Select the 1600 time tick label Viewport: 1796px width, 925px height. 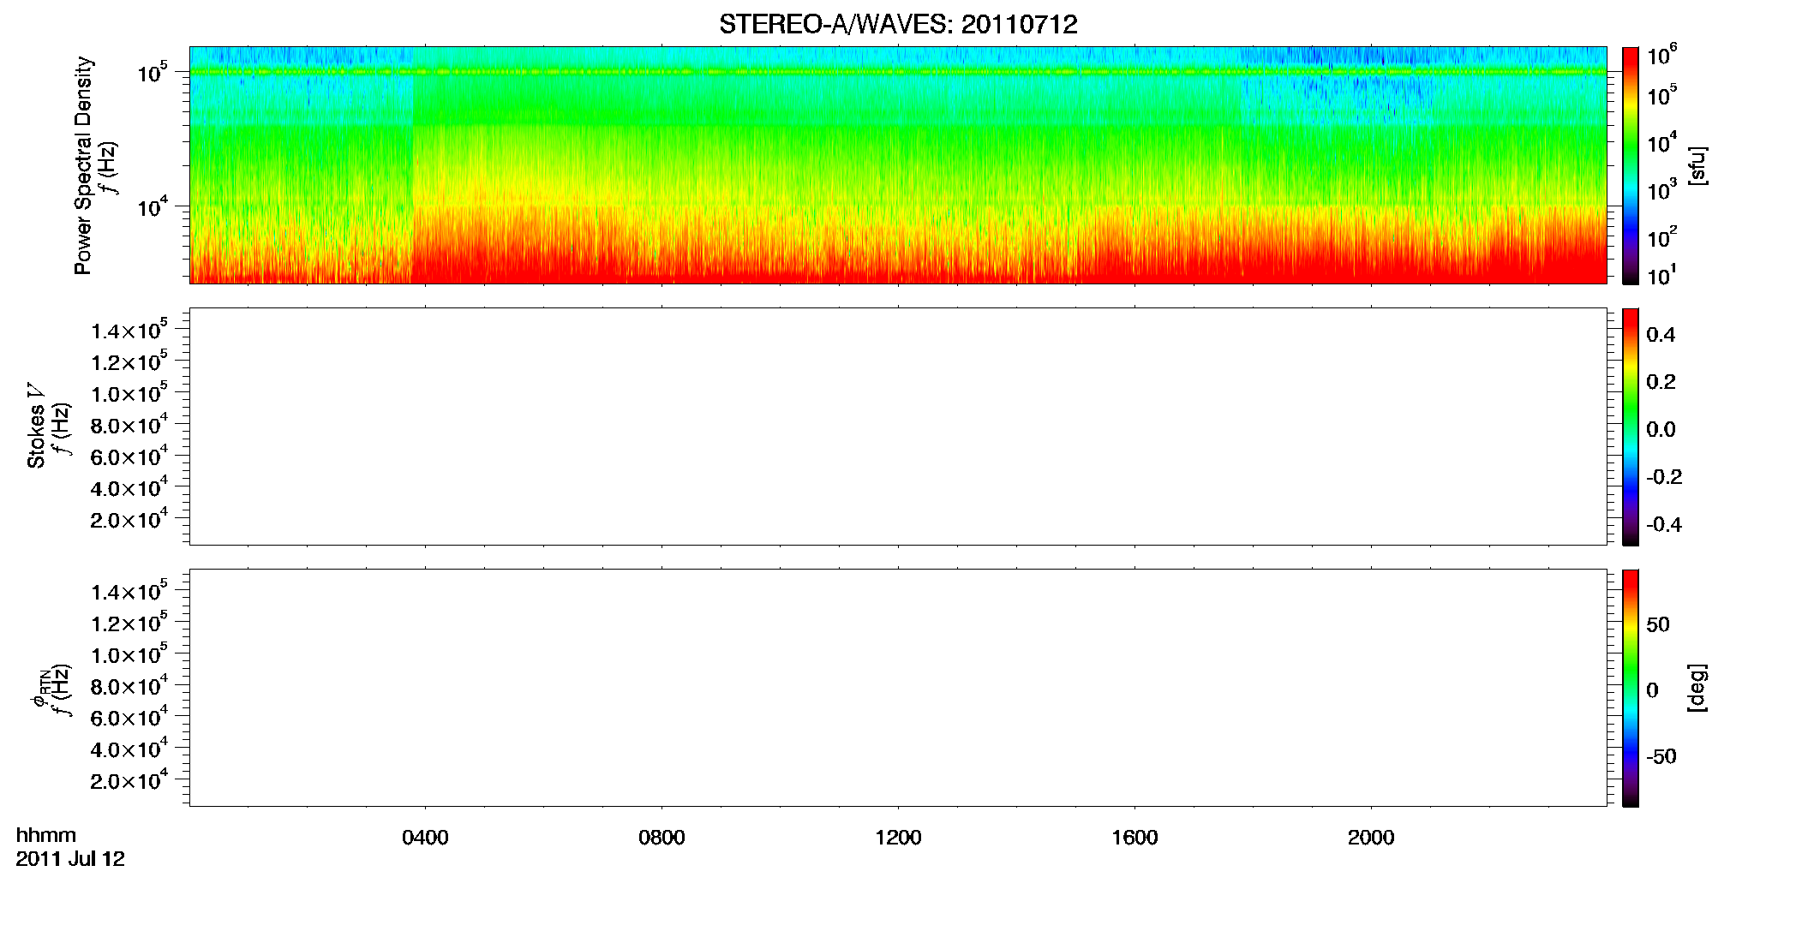pos(1134,838)
